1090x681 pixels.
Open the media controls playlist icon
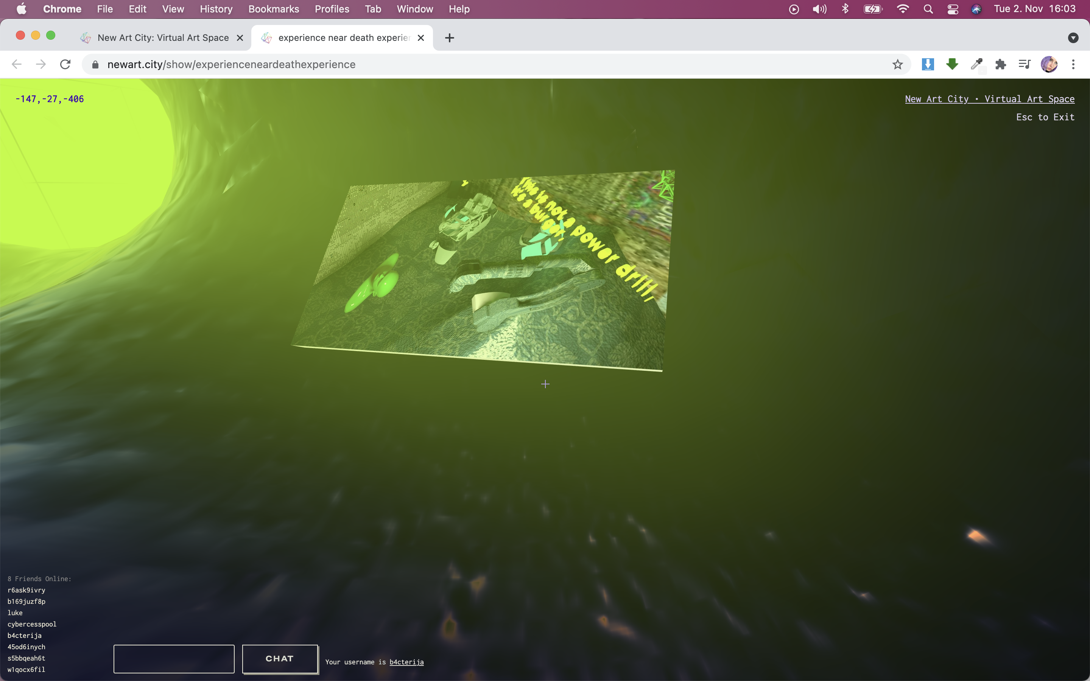pyautogui.click(x=1024, y=64)
